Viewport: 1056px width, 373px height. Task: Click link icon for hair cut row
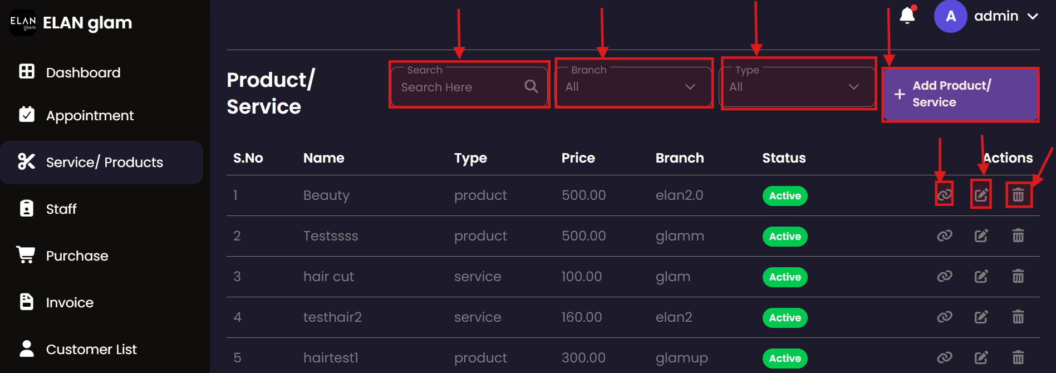click(x=944, y=276)
